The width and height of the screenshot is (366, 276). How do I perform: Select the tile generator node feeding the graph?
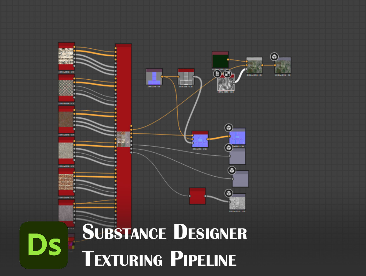pos(185,77)
